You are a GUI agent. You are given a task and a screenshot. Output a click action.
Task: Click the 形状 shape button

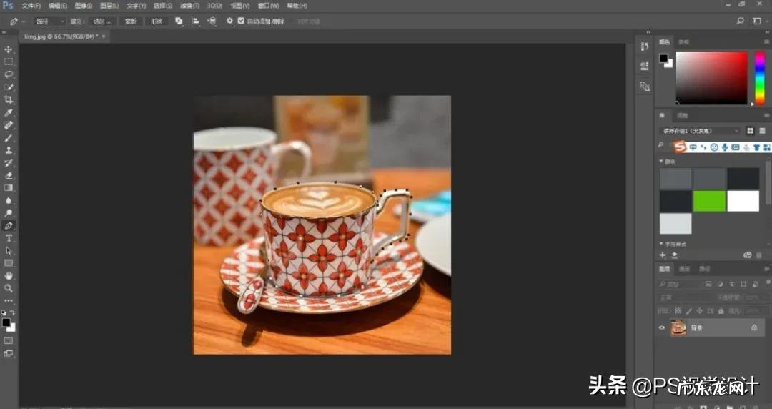point(156,21)
